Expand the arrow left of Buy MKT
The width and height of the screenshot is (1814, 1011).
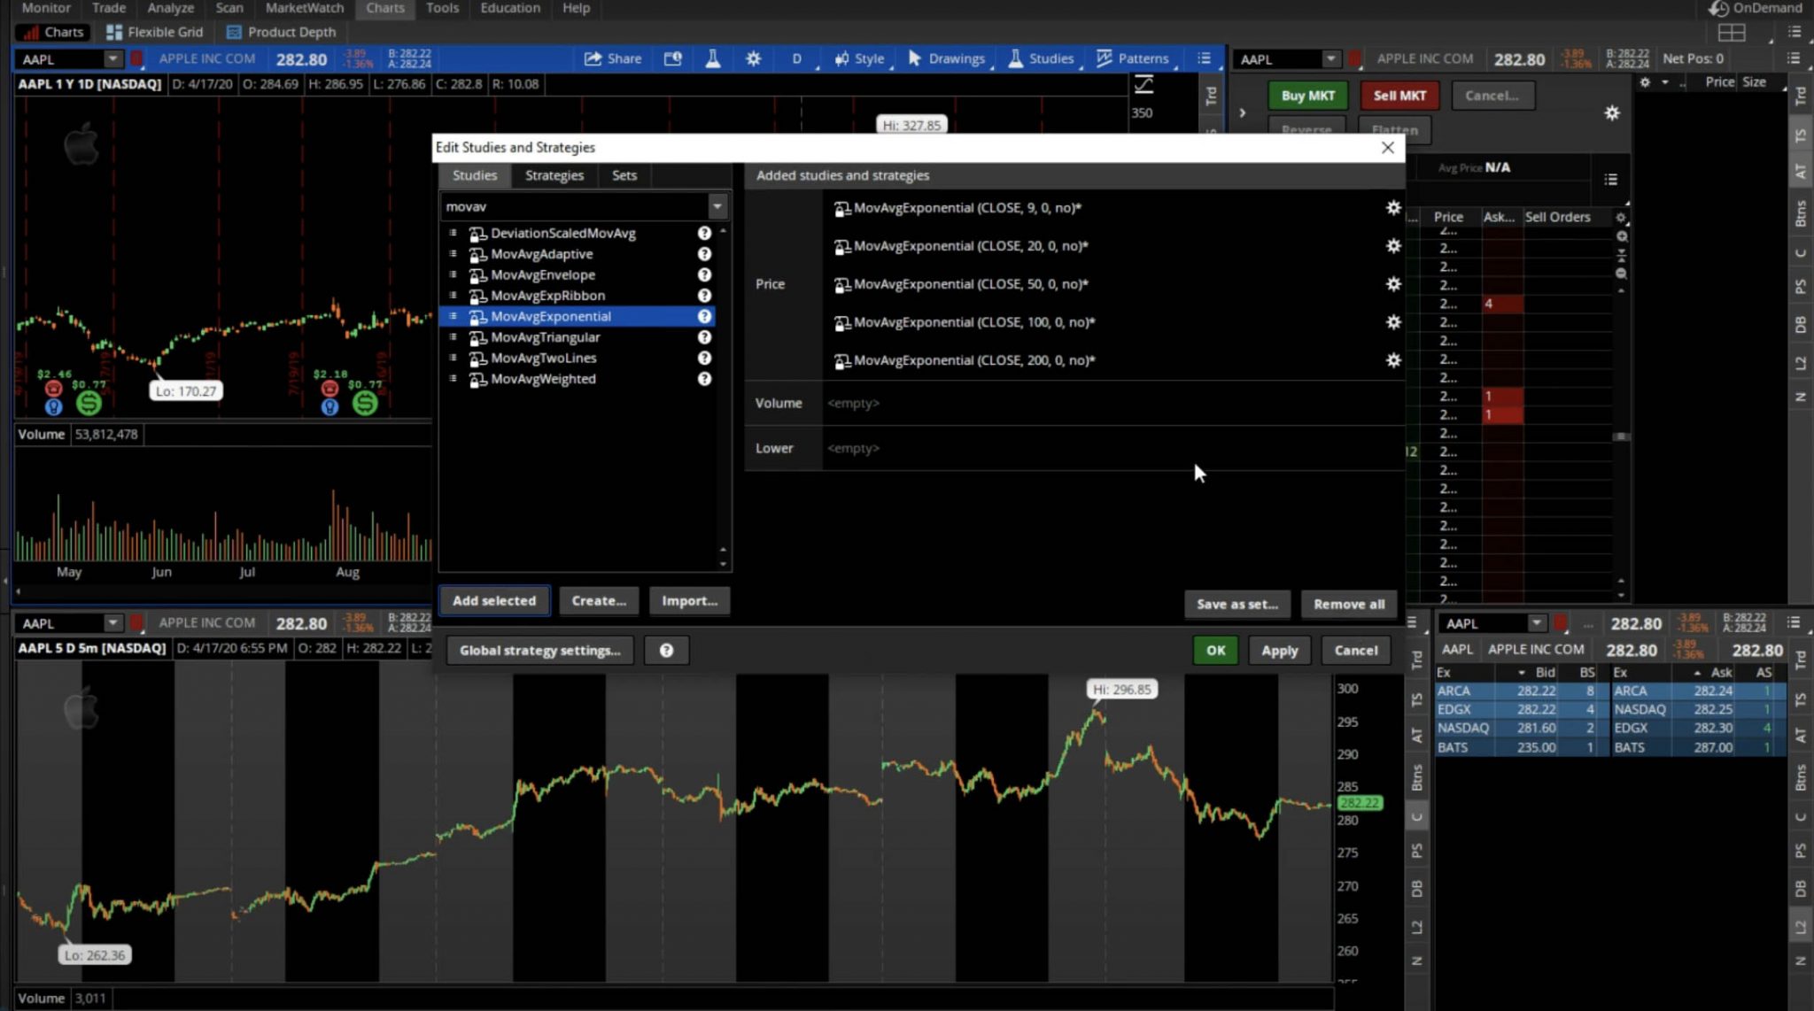pyautogui.click(x=1242, y=112)
